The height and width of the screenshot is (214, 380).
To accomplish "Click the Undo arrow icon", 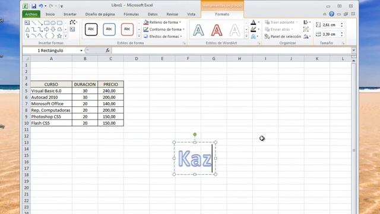I will 41,6.
